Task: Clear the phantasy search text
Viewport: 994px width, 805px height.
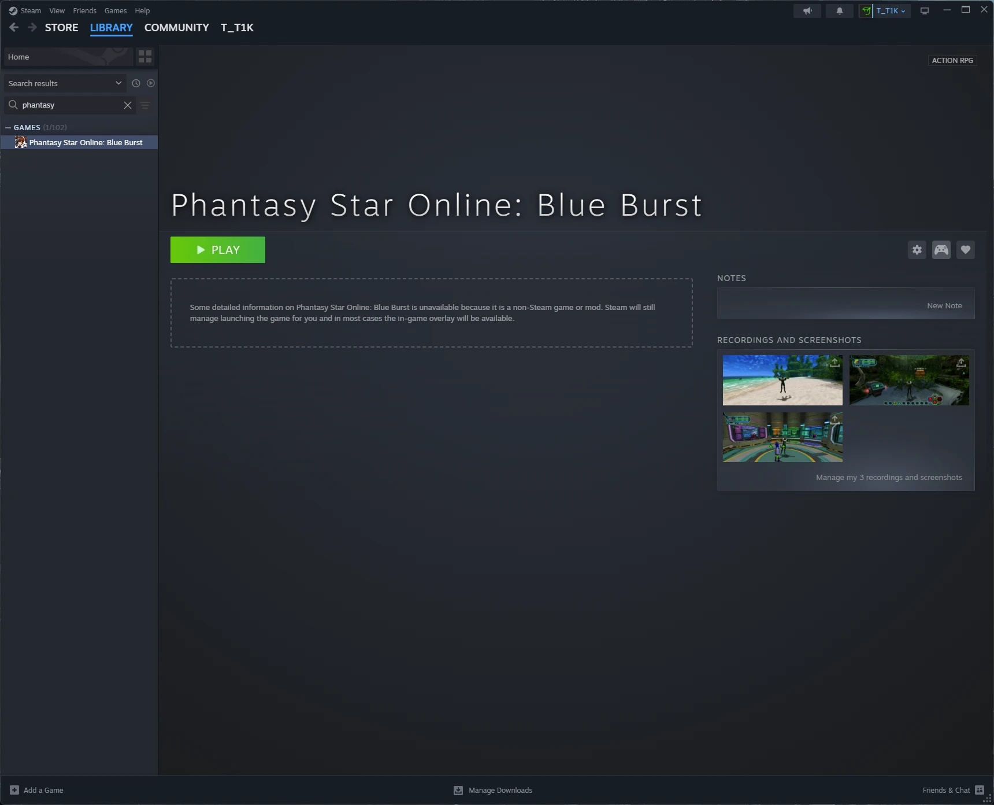Action: pos(127,105)
